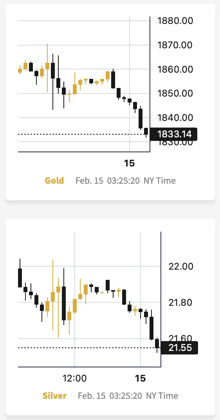Click the 1833.14 gold price tag
The image size is (220, 420).
click(173, 134)
